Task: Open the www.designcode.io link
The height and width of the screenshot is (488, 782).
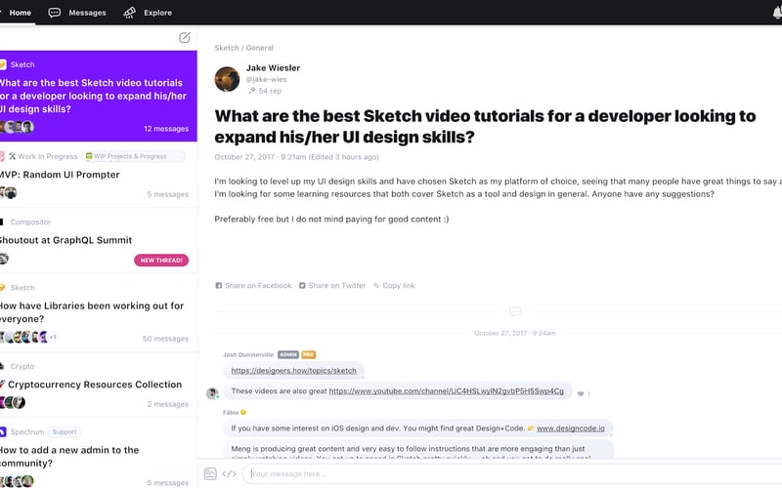Action: [571, 428]
